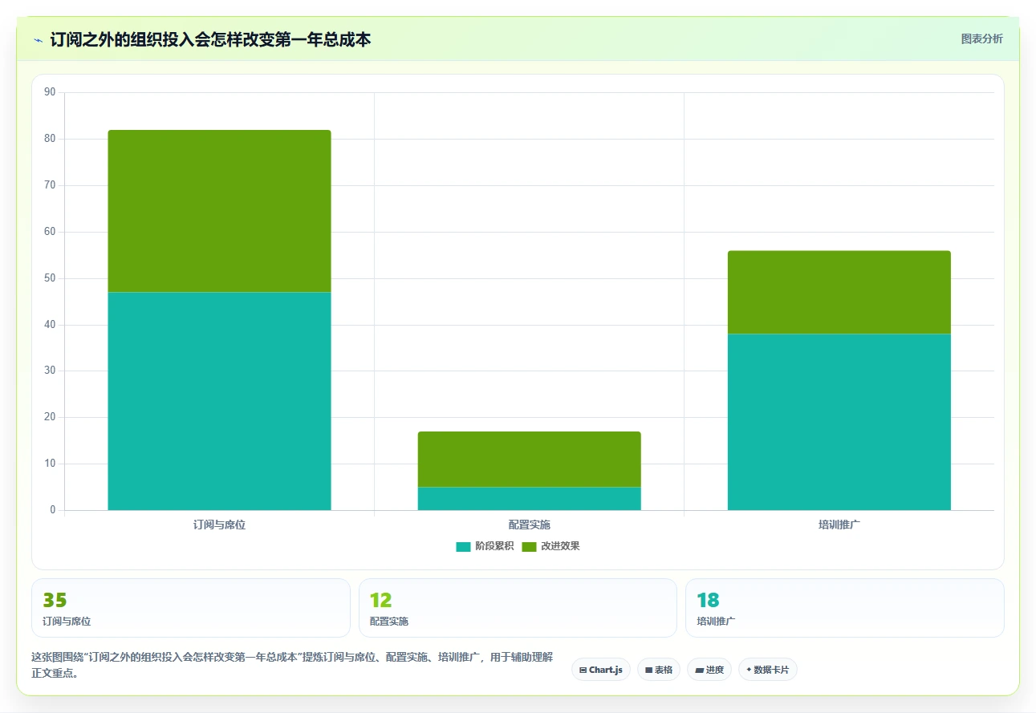Click the 订阅与席位 x-axis label
Image resolution: width=1036 pixels, height=713 pixels.
[219, 525]
